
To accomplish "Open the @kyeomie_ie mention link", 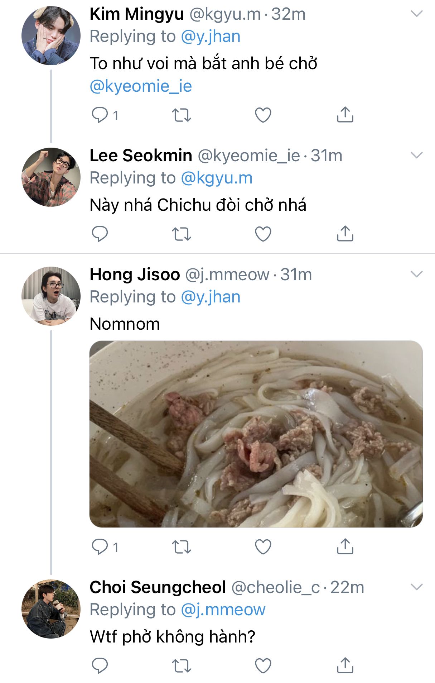I will (x=141, y=86).
